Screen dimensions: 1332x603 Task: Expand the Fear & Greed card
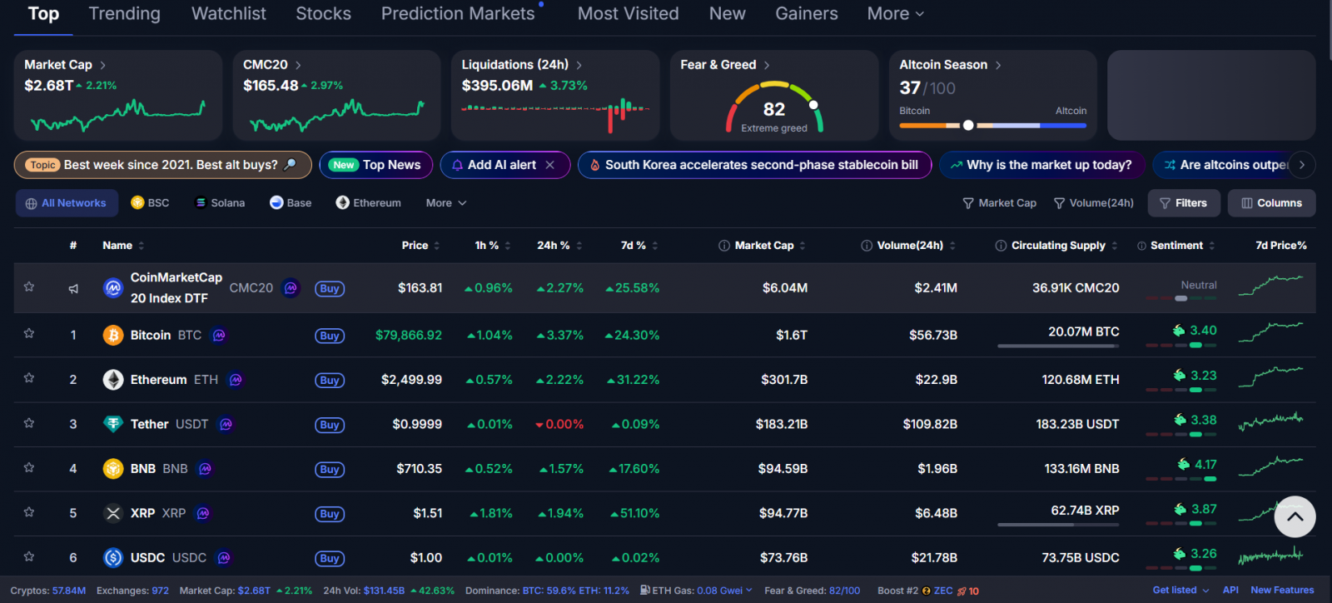725,65
